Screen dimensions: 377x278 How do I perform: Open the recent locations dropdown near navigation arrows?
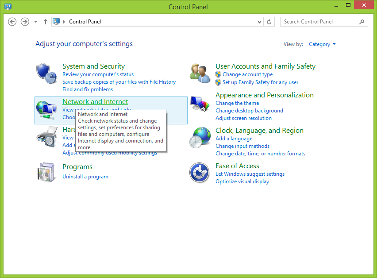click(x=36, y=22)
